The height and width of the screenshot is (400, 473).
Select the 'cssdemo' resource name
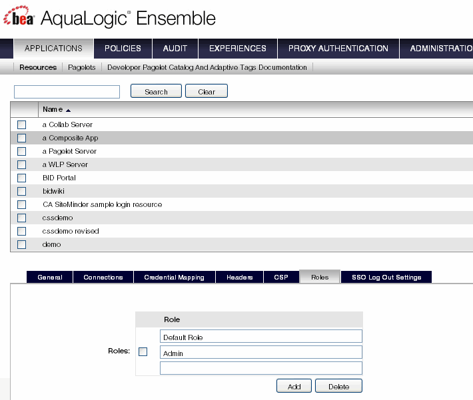(x=57, y=218)
